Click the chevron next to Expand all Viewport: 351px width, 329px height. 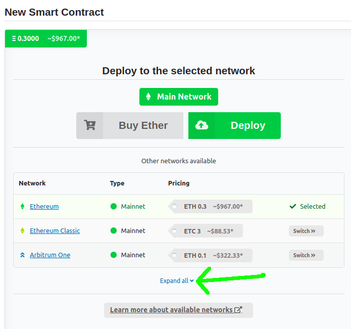coord(192,280)
